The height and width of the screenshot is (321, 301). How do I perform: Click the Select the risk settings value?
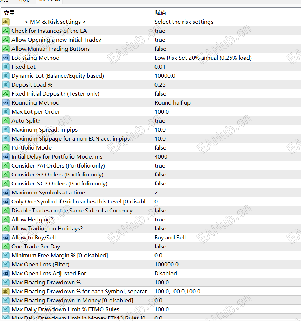(x=184, y=22)
